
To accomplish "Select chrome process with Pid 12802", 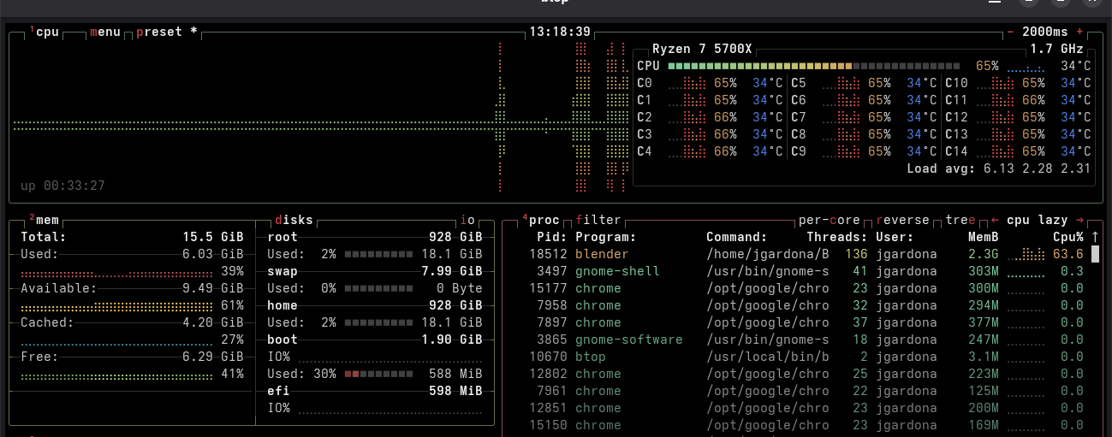I will [x=806, y=374].
